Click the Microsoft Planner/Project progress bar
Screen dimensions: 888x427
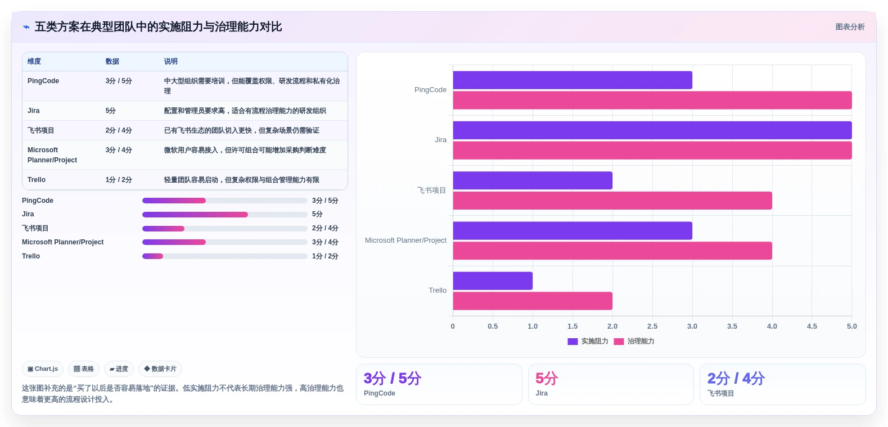[225, 242]
